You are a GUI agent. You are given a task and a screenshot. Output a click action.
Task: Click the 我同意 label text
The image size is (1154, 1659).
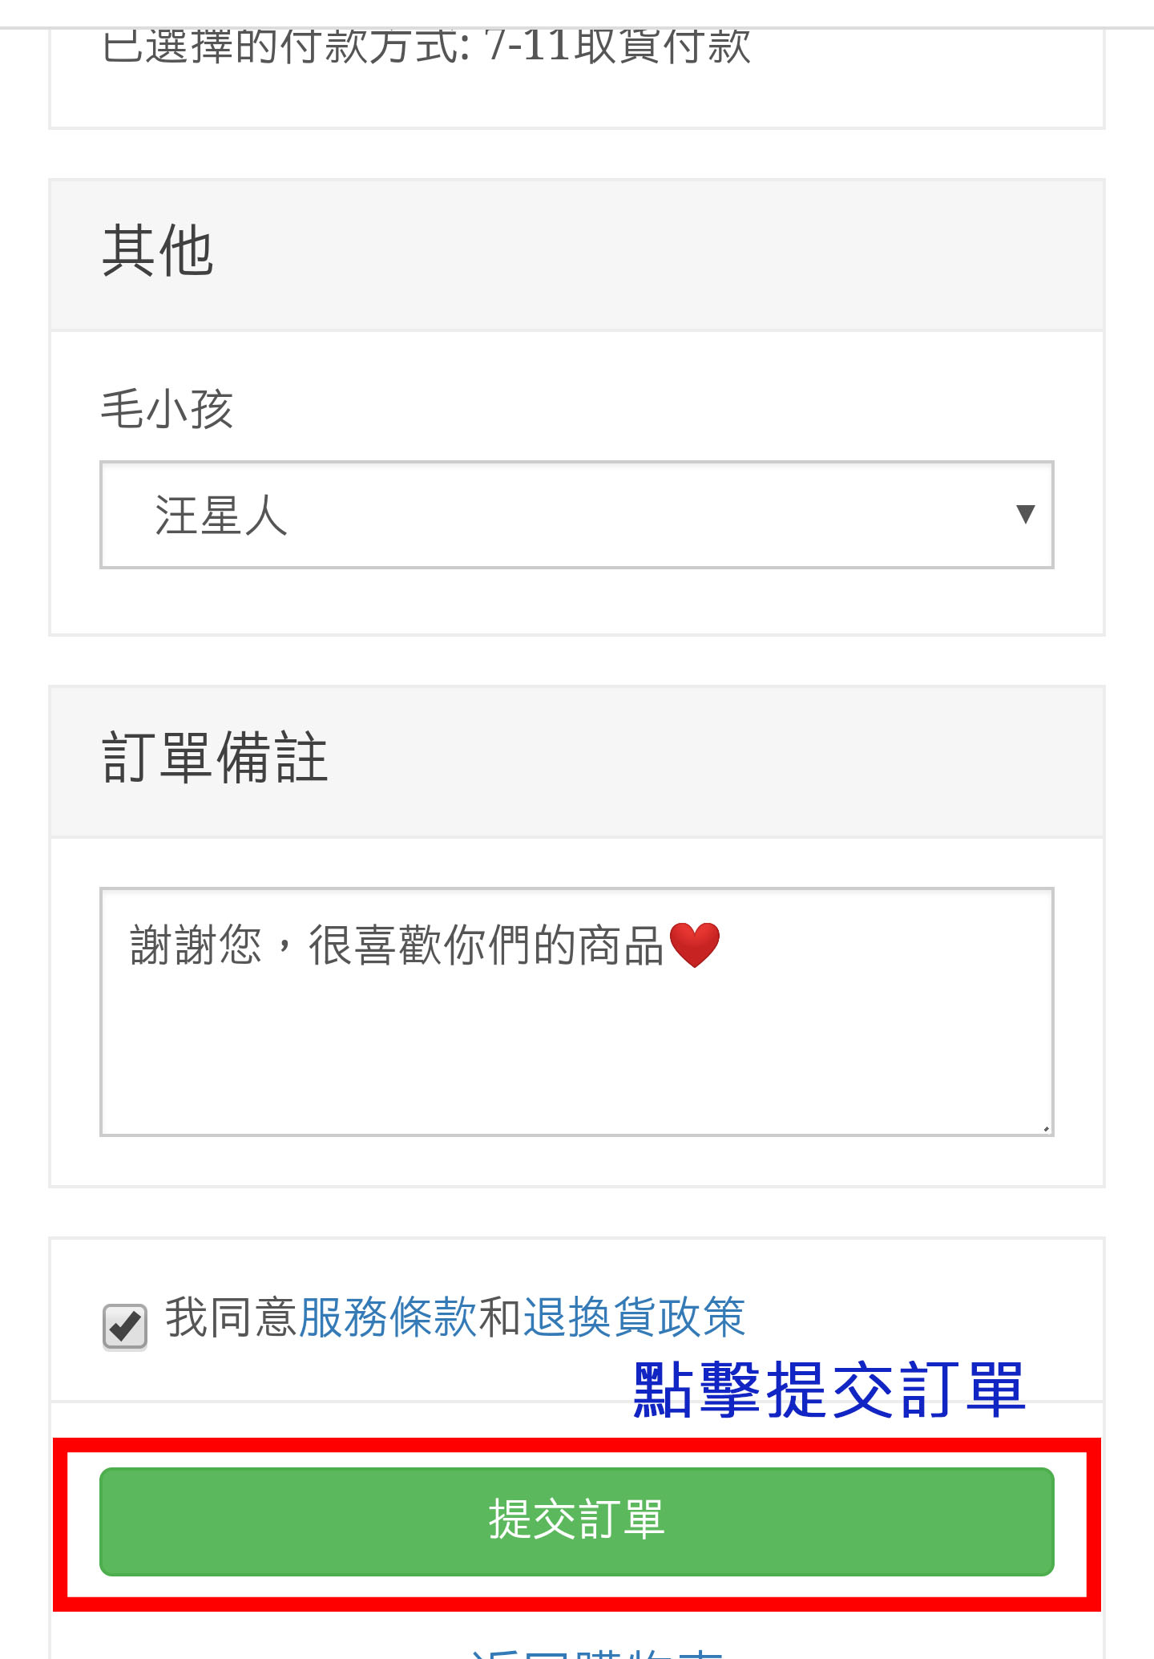pyautogui.click(x=231, y=1317)
